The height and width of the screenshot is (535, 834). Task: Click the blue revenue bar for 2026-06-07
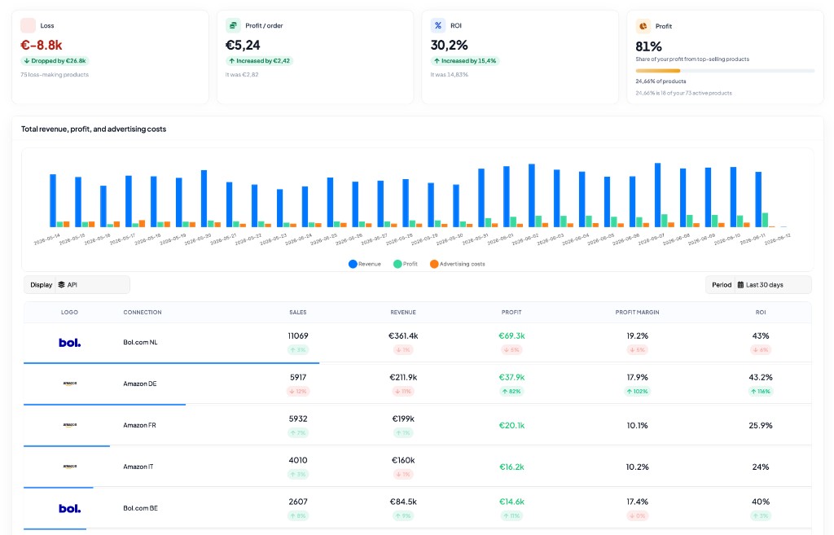(657, 195)
